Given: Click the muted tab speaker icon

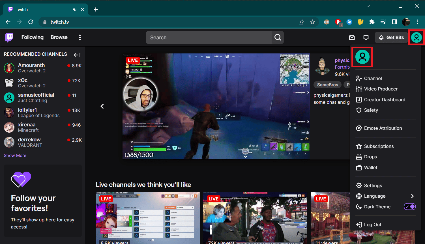Looking at the screenshot, I should (74, 9).
